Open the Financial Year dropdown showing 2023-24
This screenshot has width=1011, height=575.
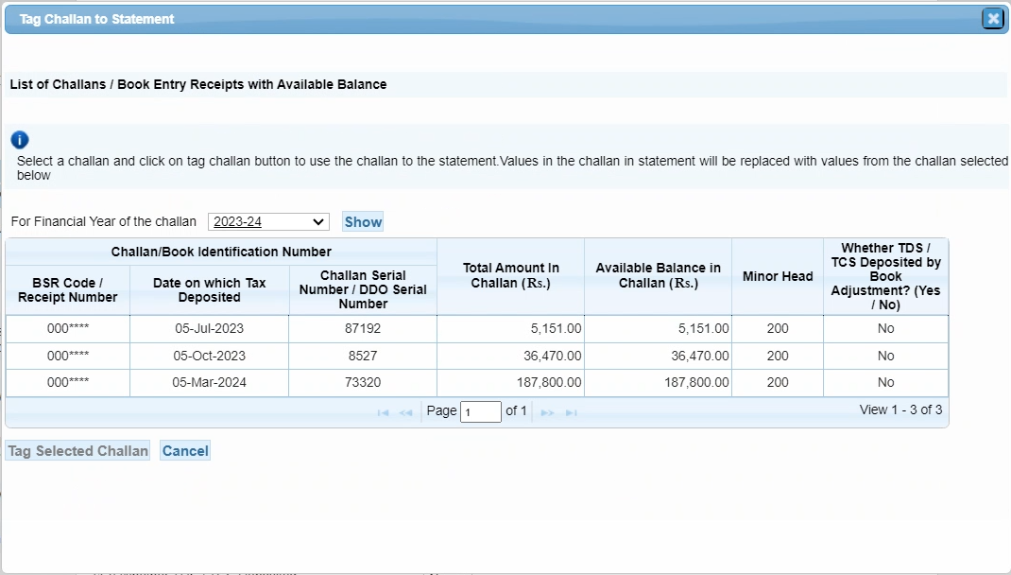point(268,222)
